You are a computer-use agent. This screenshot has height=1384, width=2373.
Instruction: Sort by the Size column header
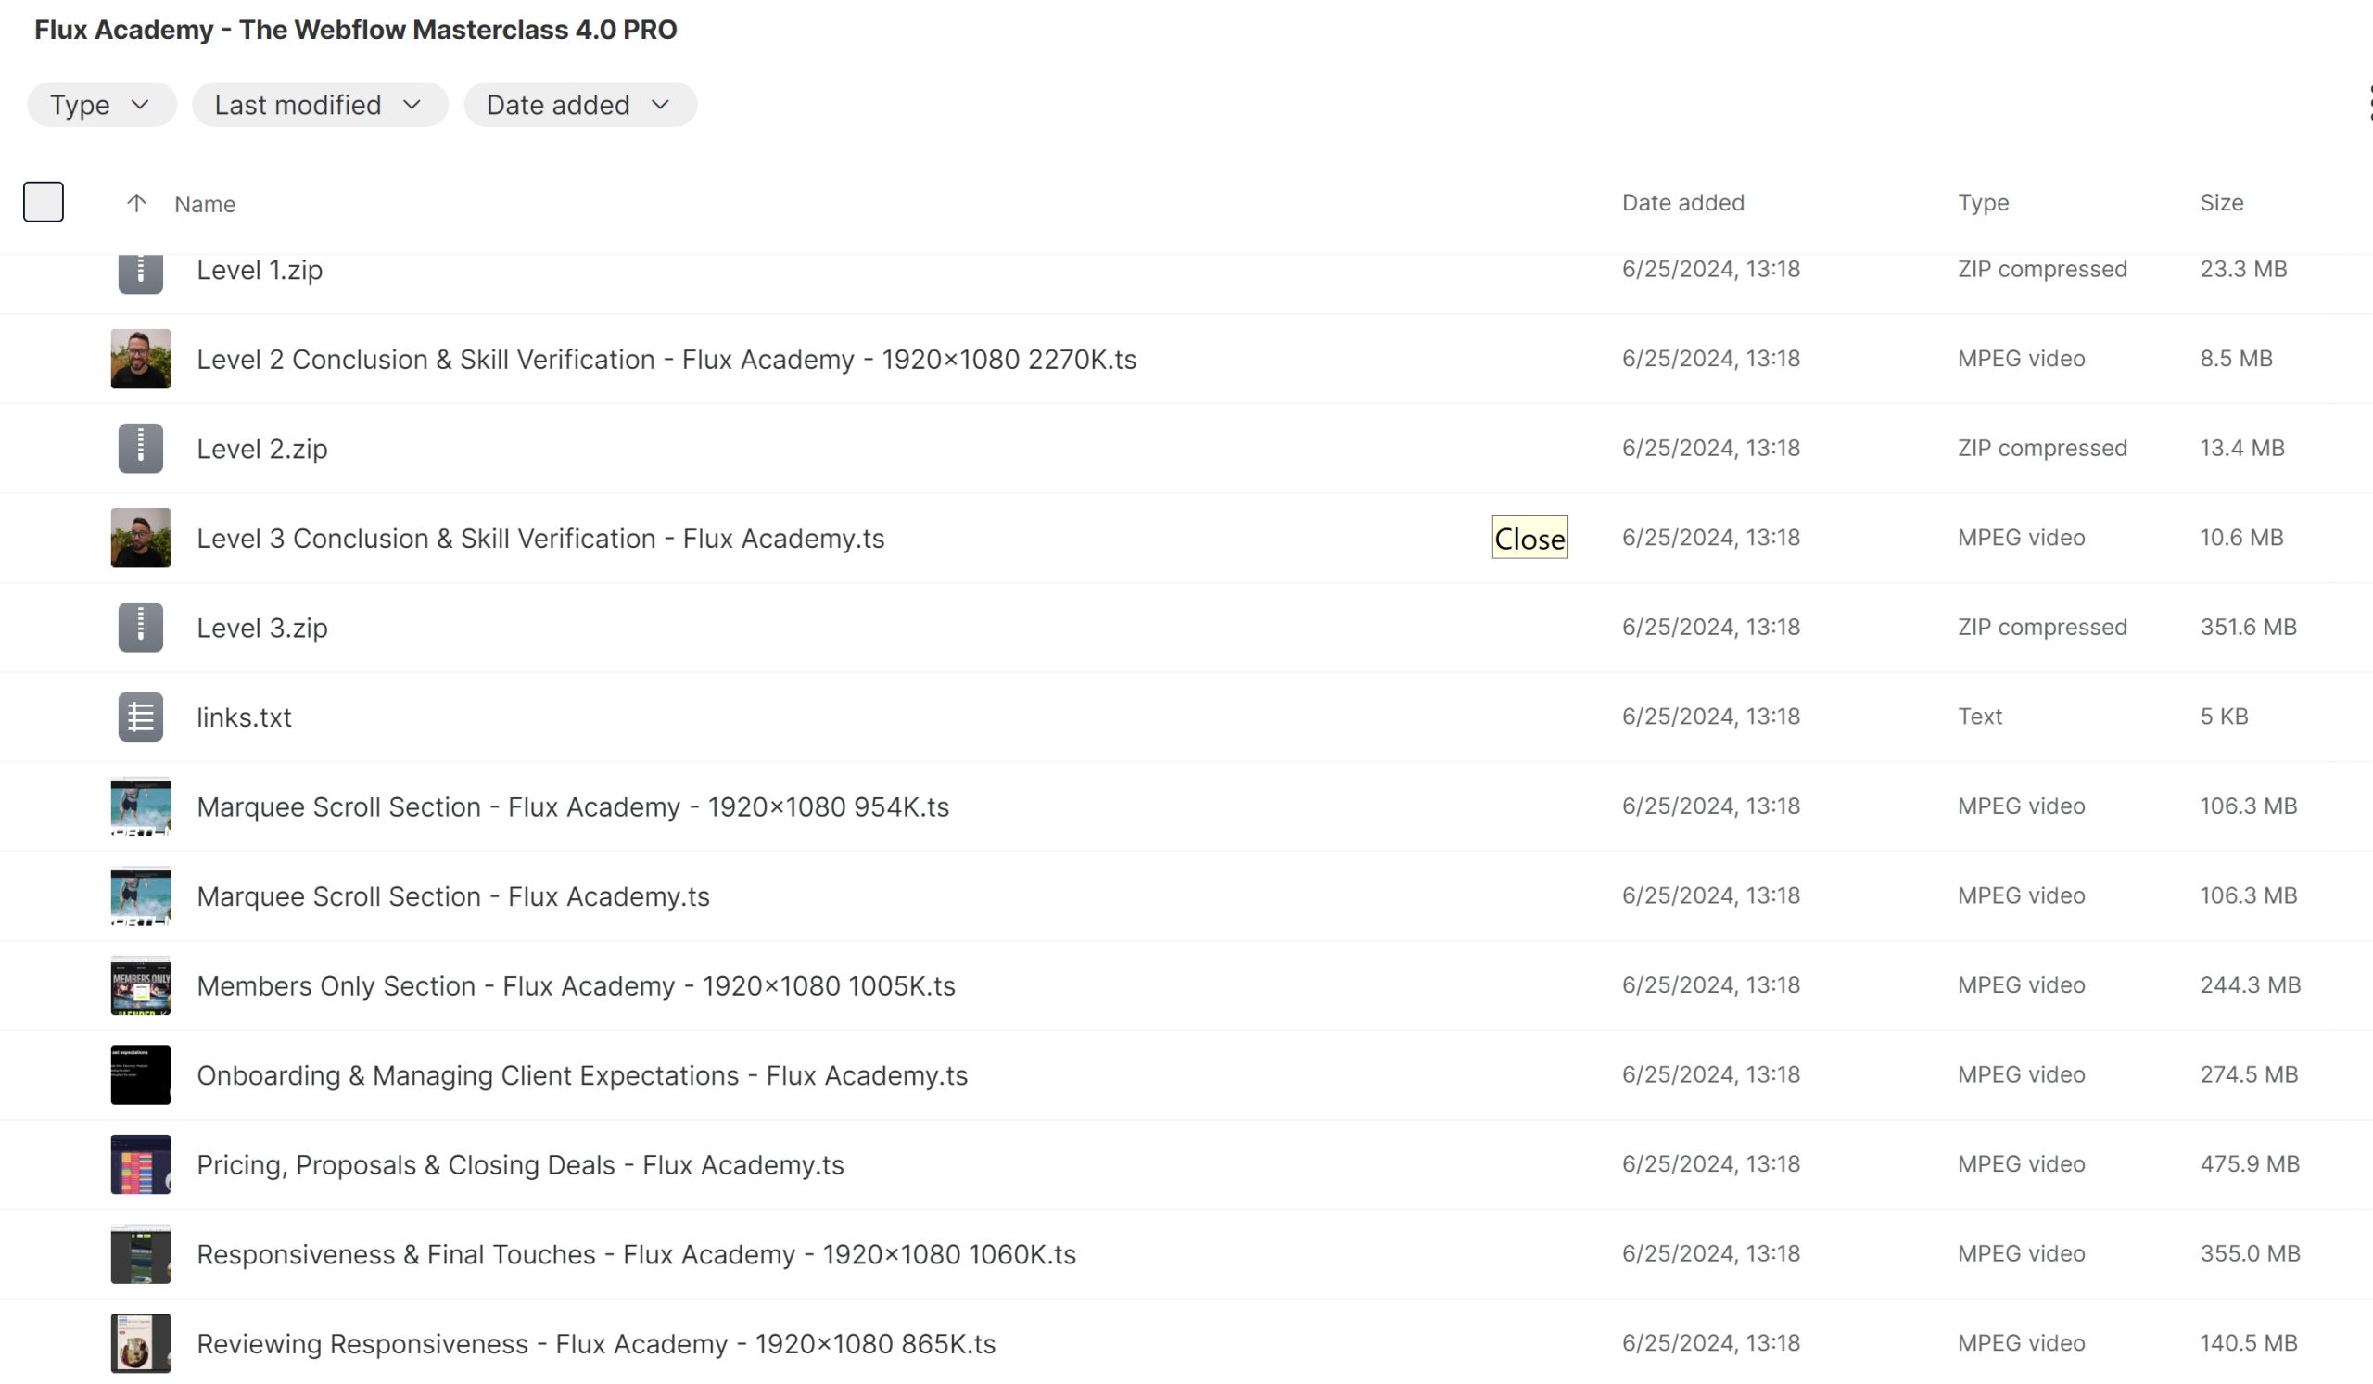coord(2220,202)
